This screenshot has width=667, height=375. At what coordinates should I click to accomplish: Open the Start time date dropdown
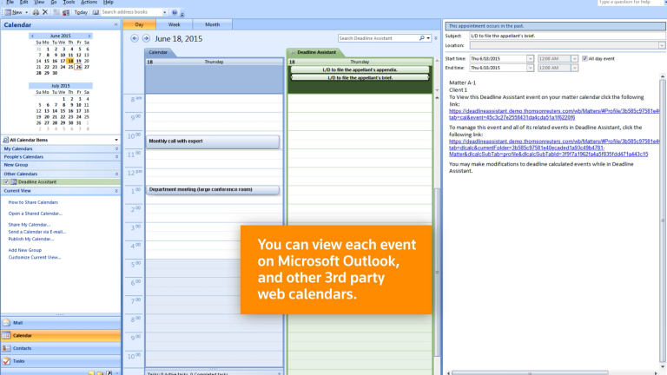(x=530, y=58)
